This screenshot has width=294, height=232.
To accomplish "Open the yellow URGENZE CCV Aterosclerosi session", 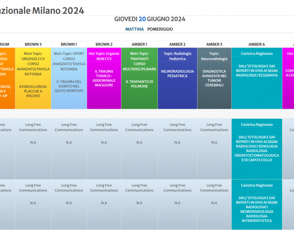I will tap(33, 78).
